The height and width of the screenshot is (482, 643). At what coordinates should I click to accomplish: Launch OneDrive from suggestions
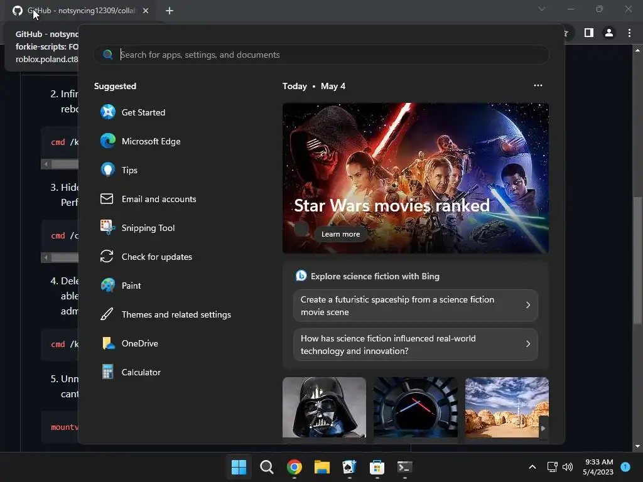point(129,343)
